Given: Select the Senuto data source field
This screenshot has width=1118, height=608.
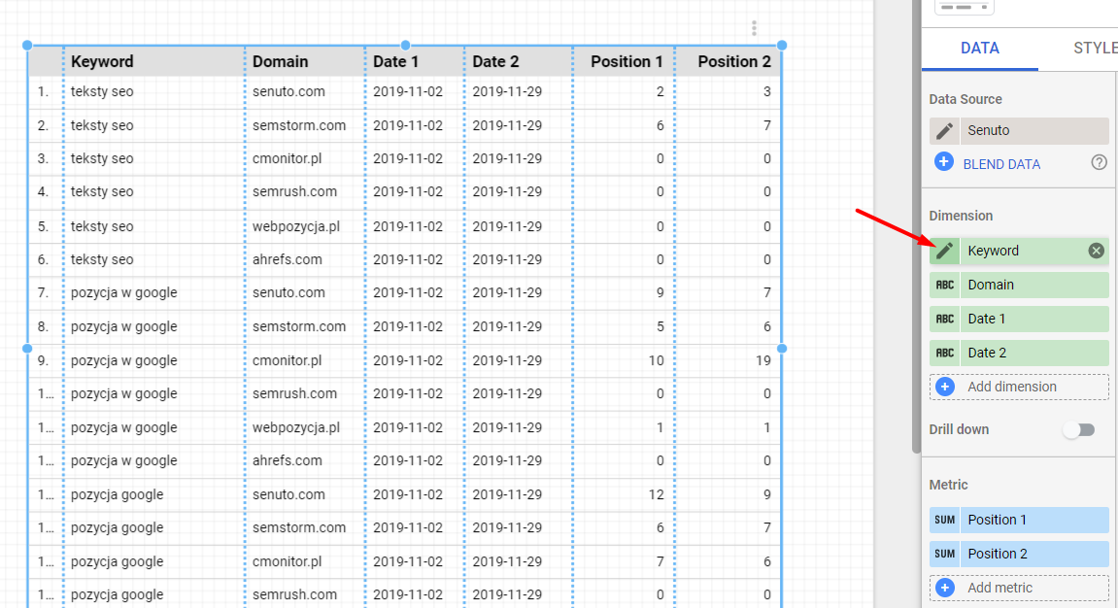Looking at the screenshot, I should coord(1019,130).
